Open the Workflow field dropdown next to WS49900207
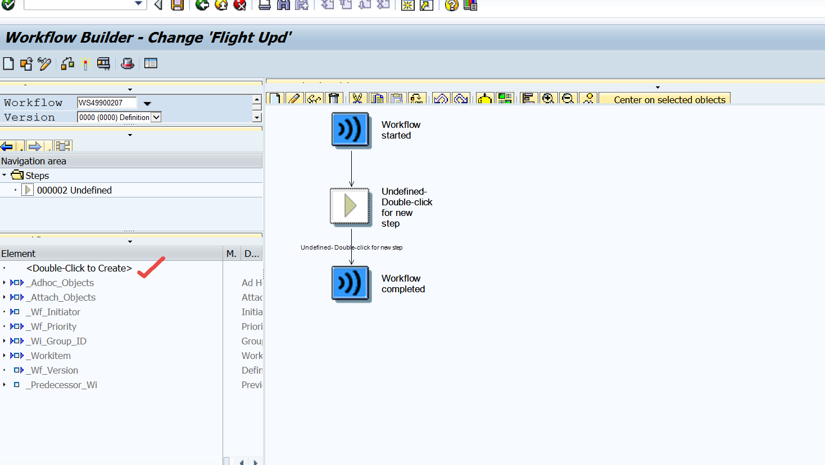 (x=146, y=103)
